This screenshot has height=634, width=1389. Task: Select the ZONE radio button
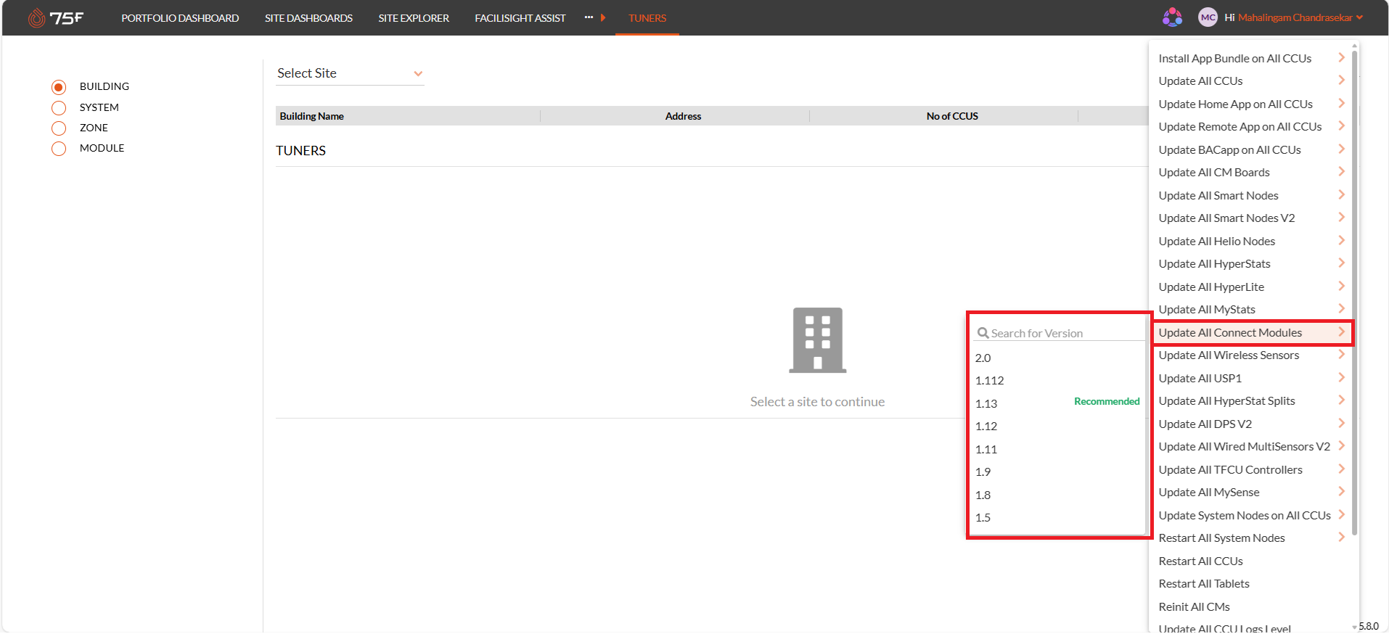[x=59, y=128]
